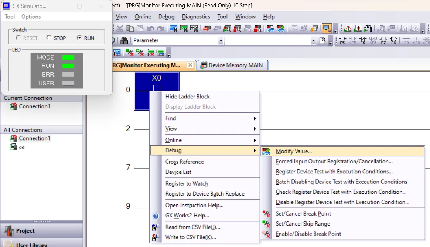Viewport: 430px width, 247px height.
Task: Open the Parameter combo box dropdown
Action: click(221, 40)
